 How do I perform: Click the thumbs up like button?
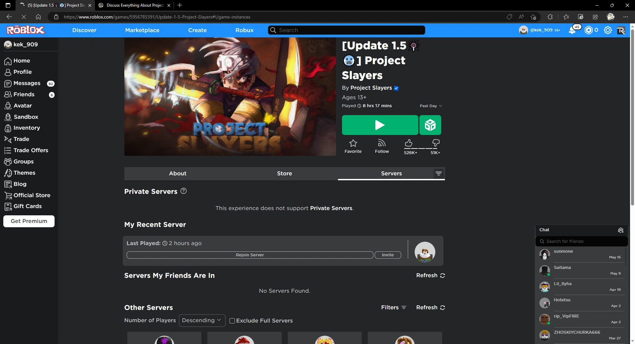tap(409, 143)
